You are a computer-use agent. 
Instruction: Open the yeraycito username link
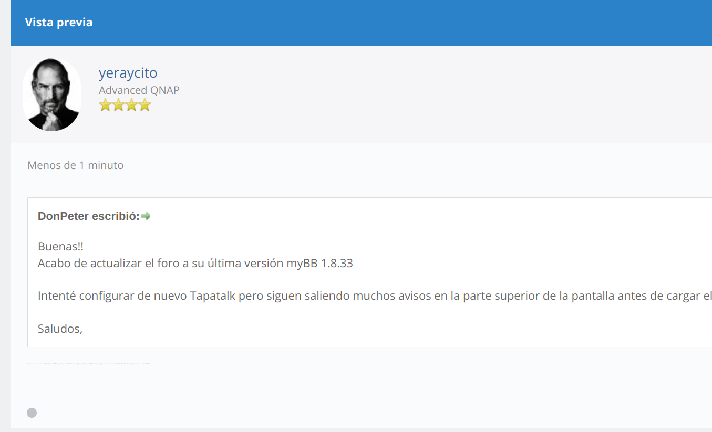coord(128,73)
